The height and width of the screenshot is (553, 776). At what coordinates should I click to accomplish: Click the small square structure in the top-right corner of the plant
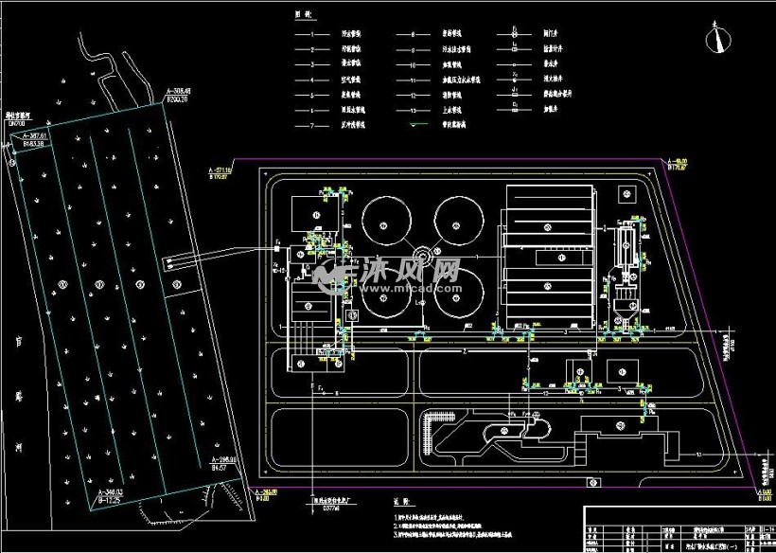(x=627, y=194)
